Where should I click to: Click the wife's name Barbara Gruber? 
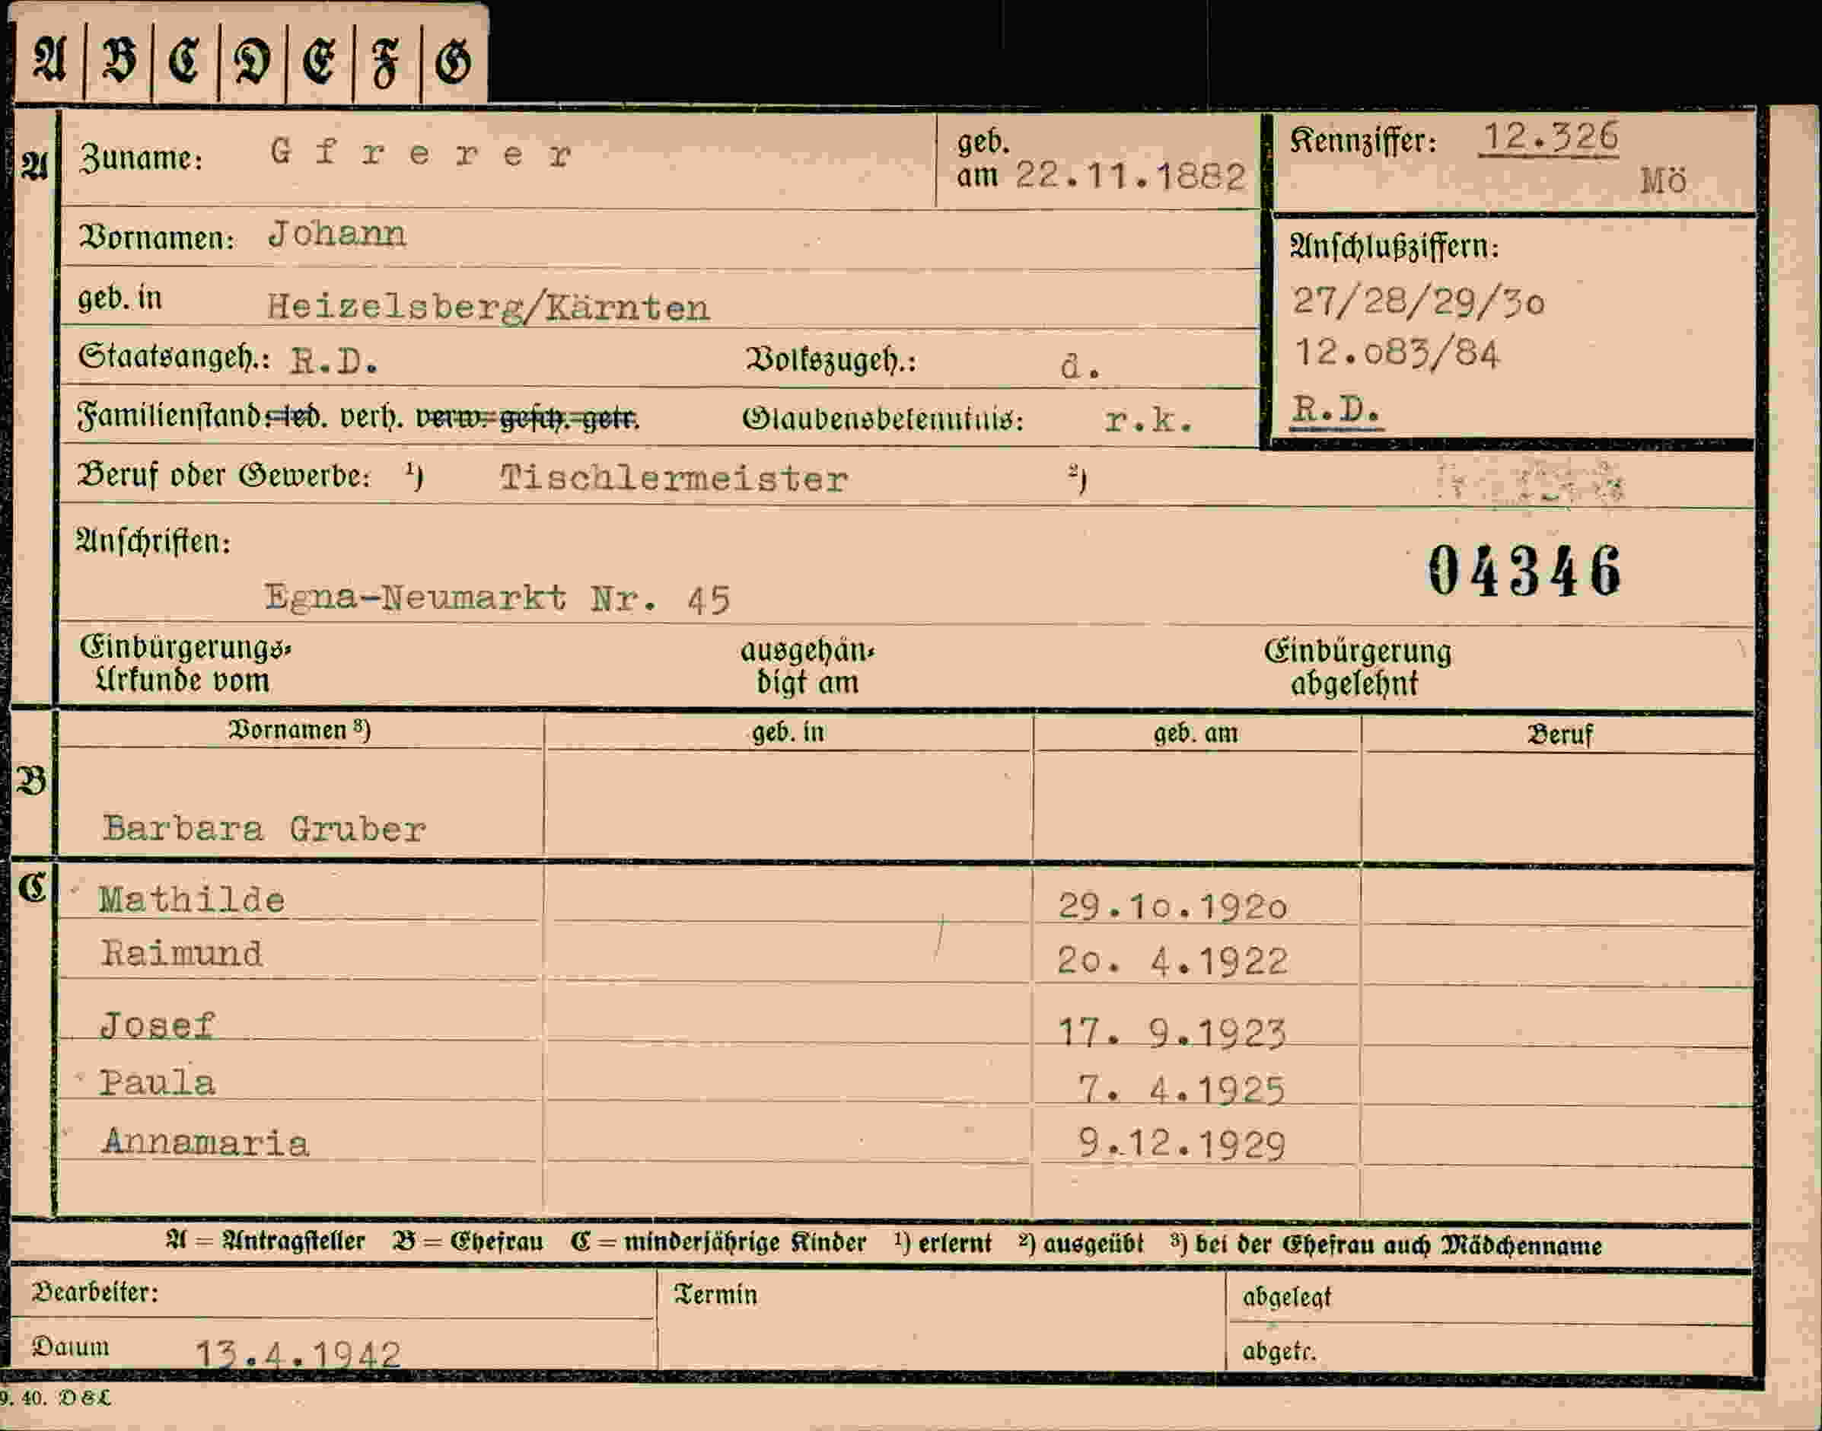click(264, 829)
